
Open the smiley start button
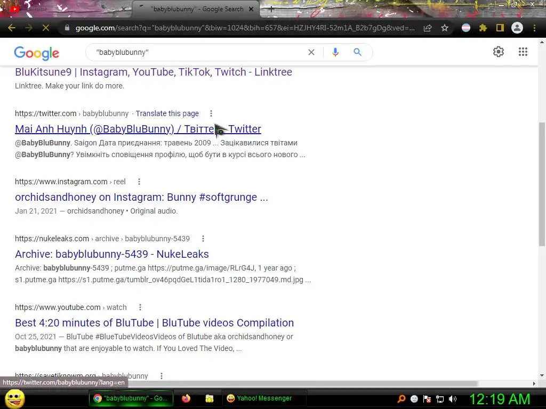[14, 398]
